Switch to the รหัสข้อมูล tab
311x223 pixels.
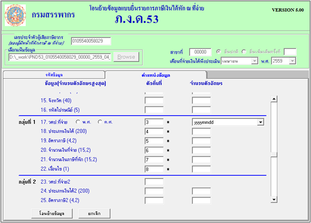coord(54,75)
